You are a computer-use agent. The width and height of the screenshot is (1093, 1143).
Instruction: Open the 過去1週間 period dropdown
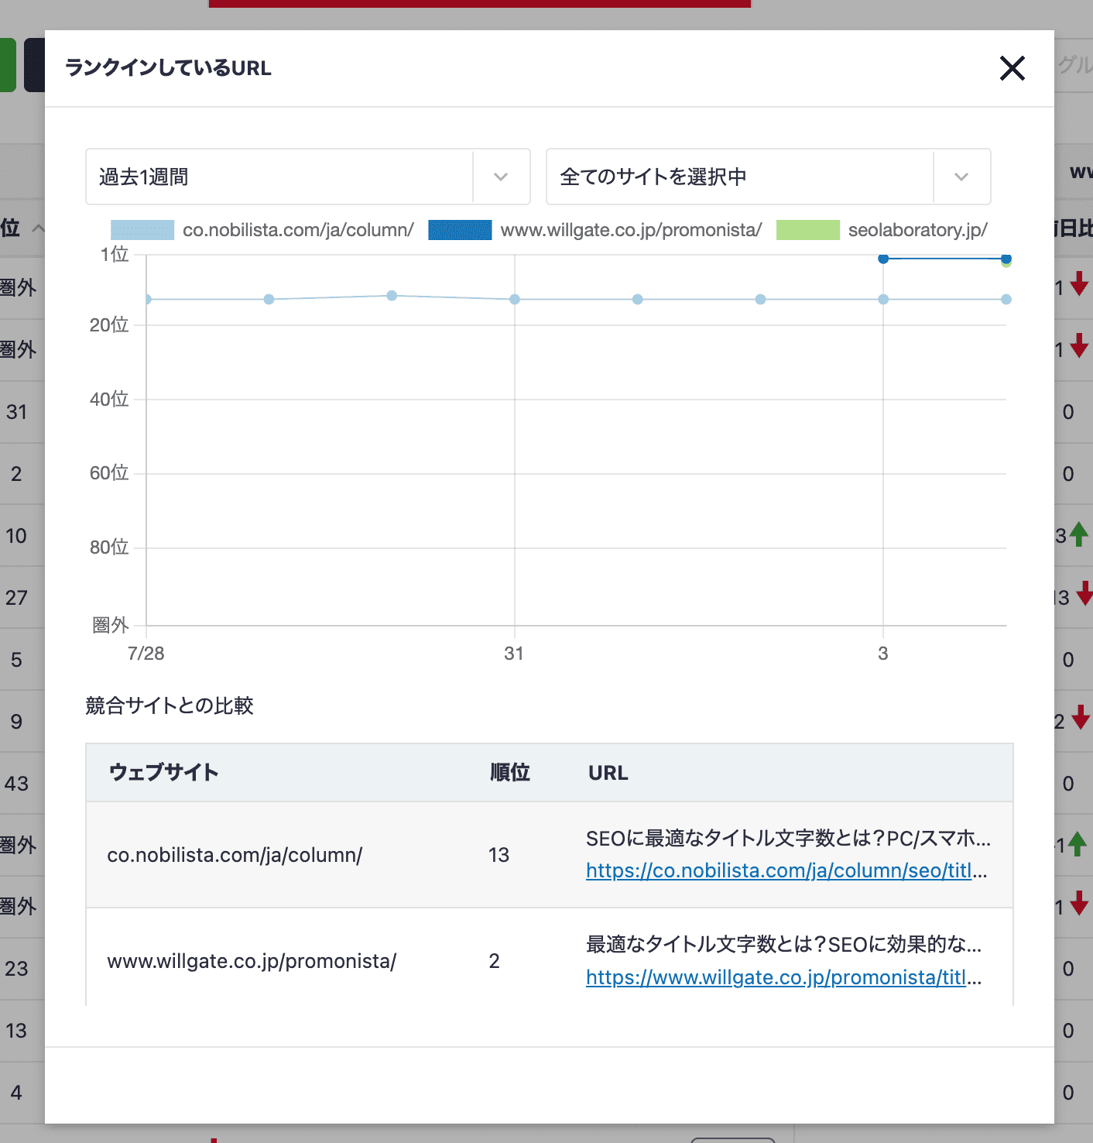307,177
